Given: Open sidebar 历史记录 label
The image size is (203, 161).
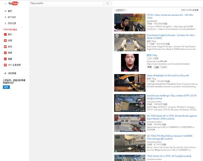Looking at the screenshot, I should tap(12, 23).
